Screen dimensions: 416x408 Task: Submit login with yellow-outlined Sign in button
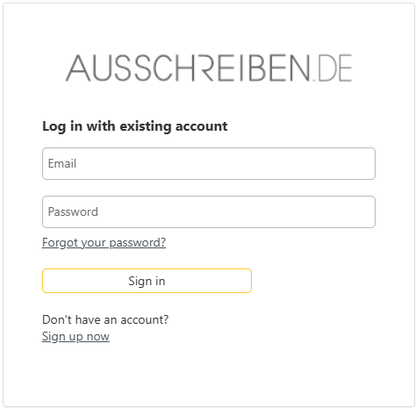147,281
